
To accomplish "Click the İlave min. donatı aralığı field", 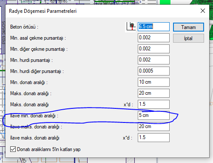I will click(153, 115).
